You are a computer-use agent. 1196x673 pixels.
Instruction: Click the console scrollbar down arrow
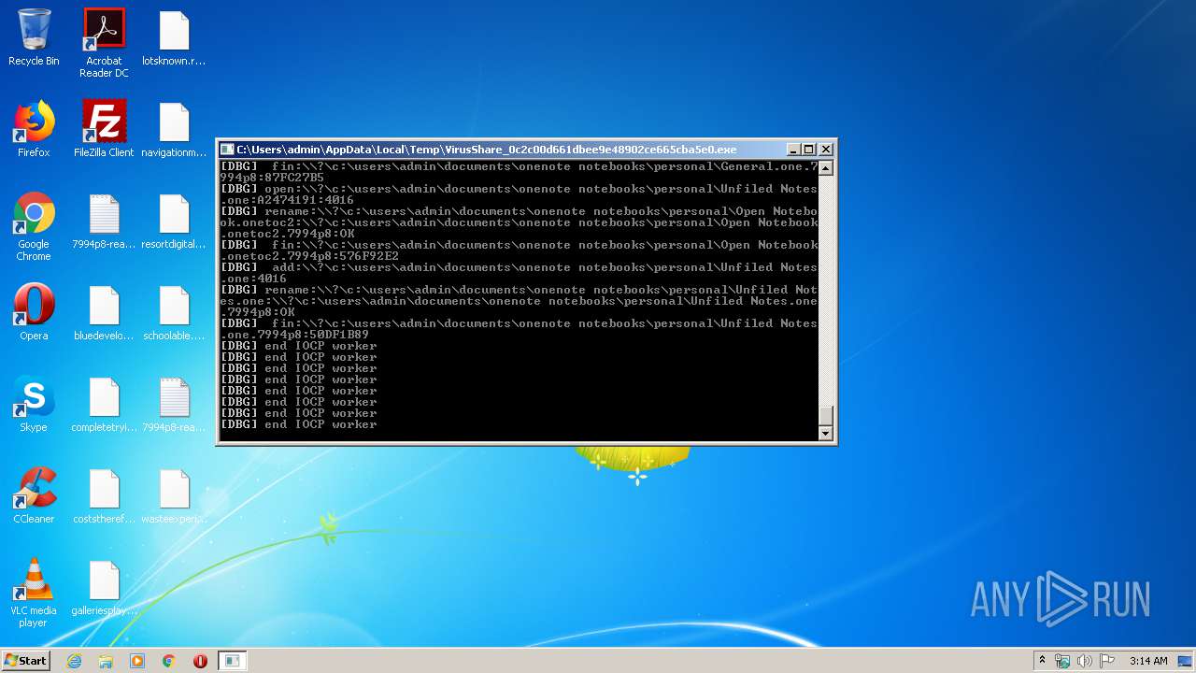pos(825,433)
